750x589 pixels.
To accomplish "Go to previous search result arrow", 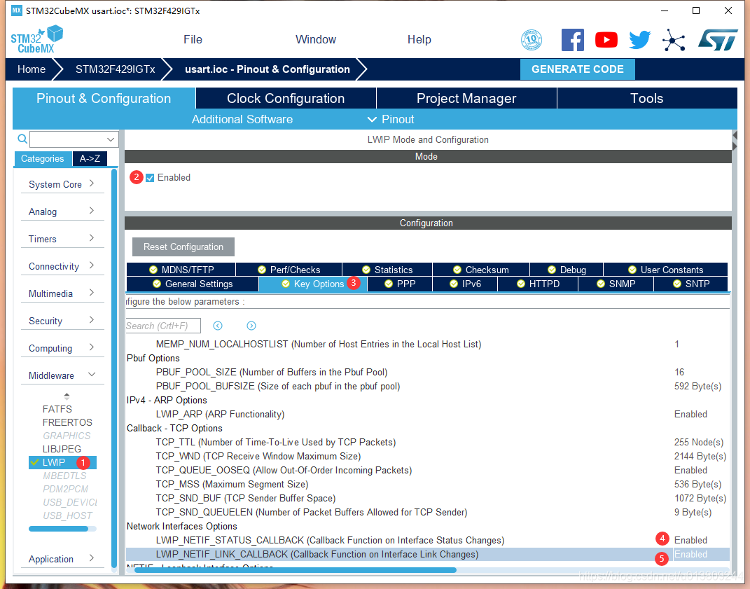I will tap(218, 326).
